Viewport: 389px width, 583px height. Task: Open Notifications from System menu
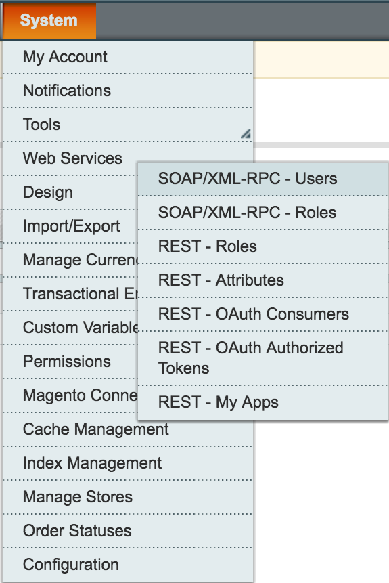(x=127, y=91)
